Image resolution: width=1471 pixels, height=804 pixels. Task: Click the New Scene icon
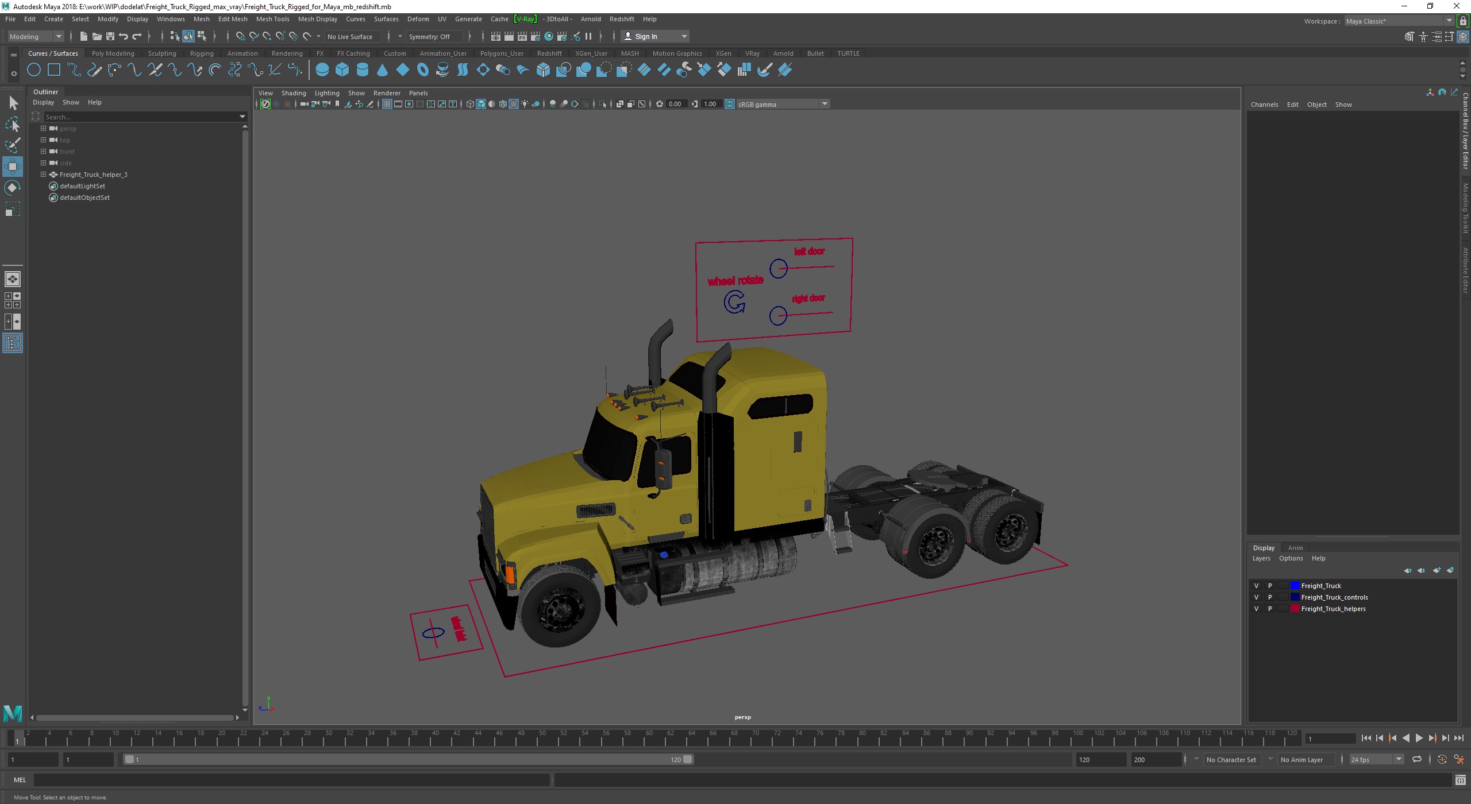pyautogui.click(x=84, y=36)
